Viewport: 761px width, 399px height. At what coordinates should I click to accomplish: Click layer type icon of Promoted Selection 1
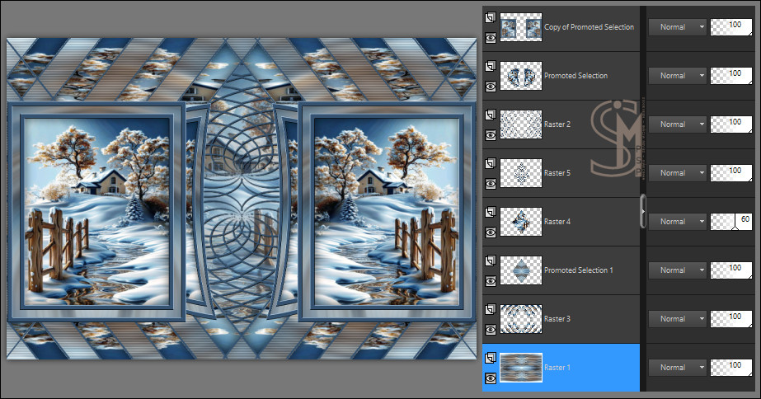click(491, 260)
